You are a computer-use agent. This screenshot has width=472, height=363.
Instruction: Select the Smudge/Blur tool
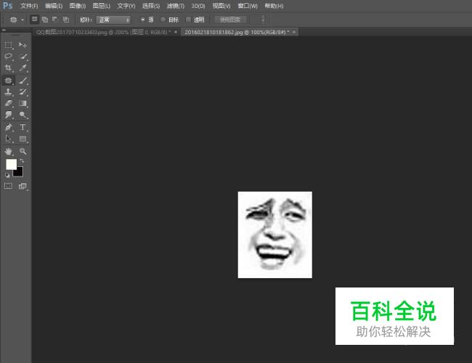(x=8, y=115)
